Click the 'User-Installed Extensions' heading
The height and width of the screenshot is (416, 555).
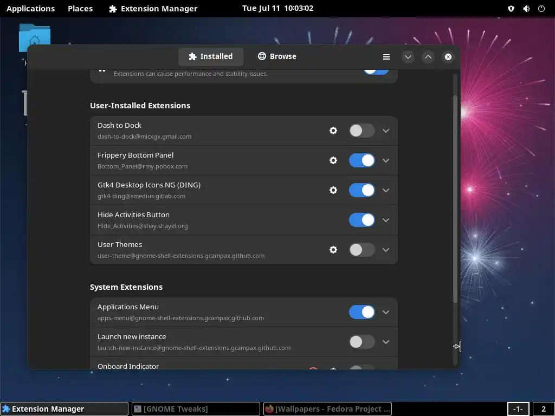pos(140,106)
